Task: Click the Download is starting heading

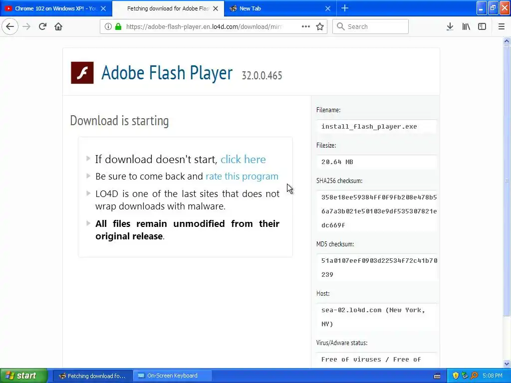Action: 120,121
